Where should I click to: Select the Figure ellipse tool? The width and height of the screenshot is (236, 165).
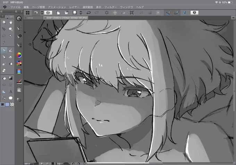click(x=4, y=85)
